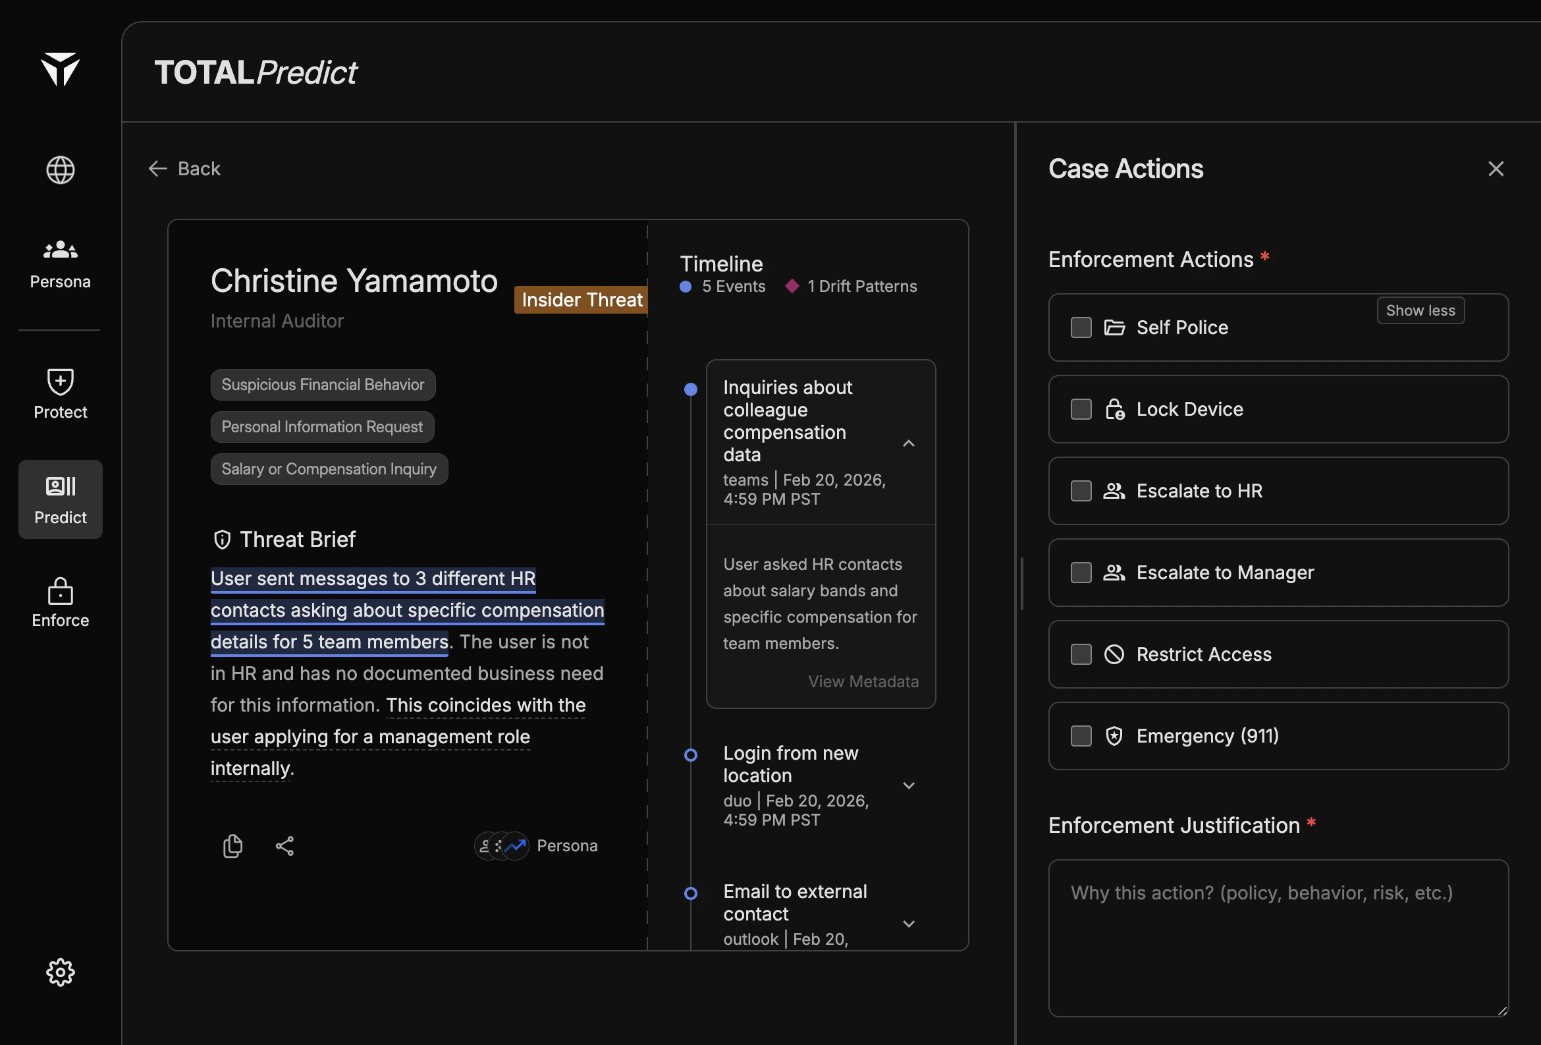
Task: Click the Enforcement Justification text field
Action: pos(1277,937)
